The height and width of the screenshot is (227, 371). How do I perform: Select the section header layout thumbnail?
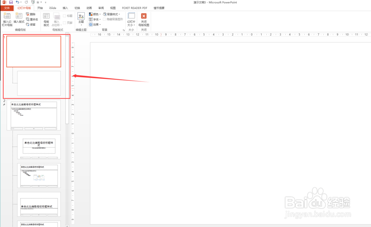point(39,204)
